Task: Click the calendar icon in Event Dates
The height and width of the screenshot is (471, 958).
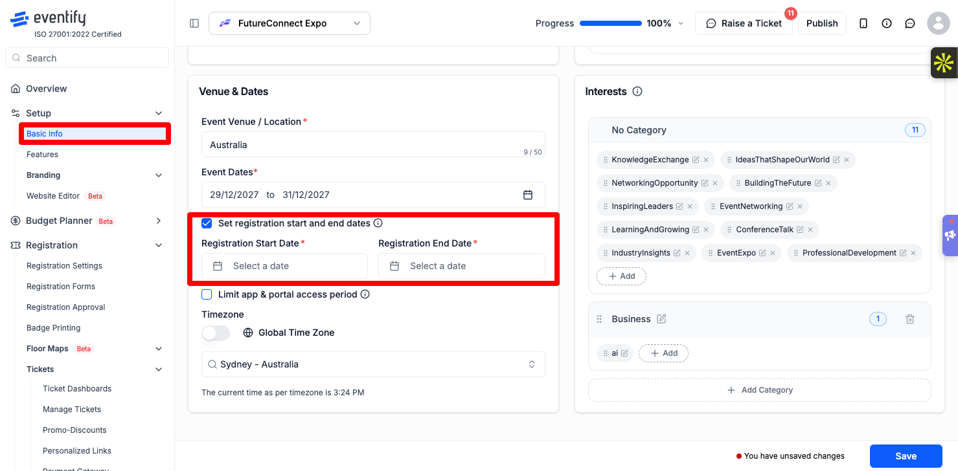Action: [x=528, y=195]
